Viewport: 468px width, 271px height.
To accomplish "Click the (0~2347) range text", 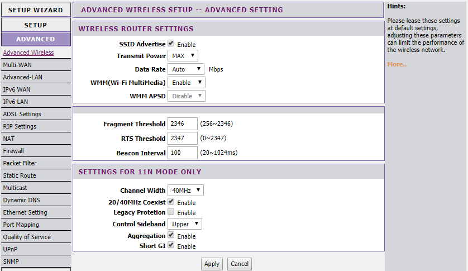I will click(x=213, y=138).
